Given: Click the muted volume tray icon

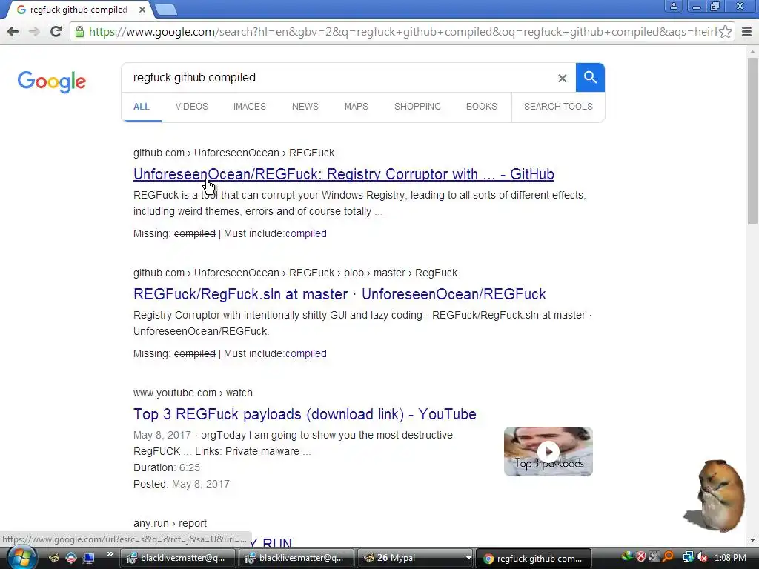Looking at the screenshot, I should tap(702, 557).
